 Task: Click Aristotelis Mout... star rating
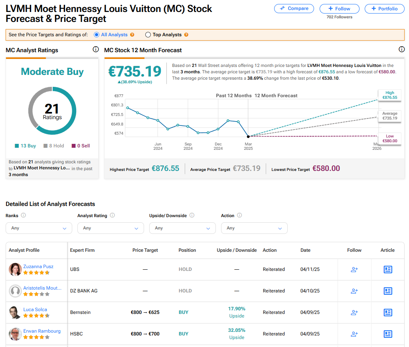pyautogui.click(x=36, y=294)
